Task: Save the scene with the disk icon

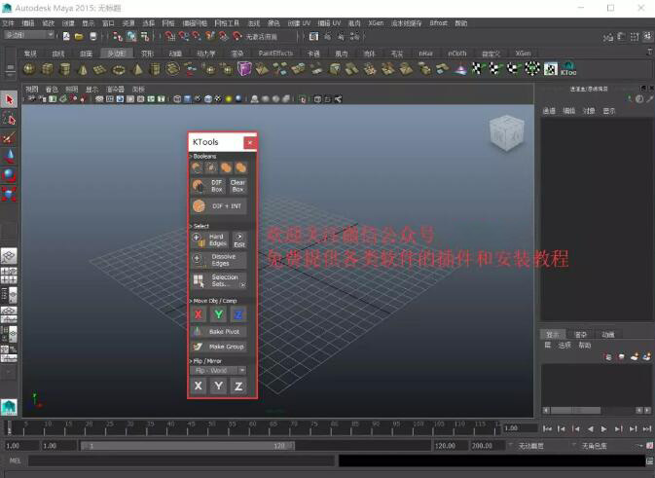Action: [92, 37]
